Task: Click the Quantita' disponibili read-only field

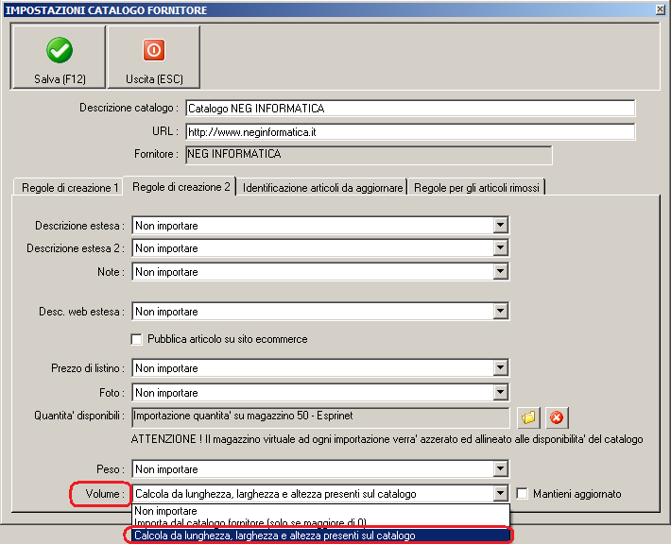Action: click(x=321, y=417)
